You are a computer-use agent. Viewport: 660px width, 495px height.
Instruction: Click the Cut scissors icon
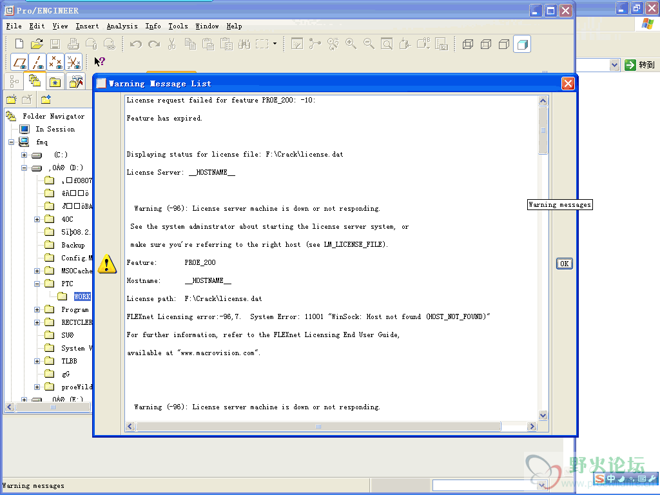[x=171, y=44]
